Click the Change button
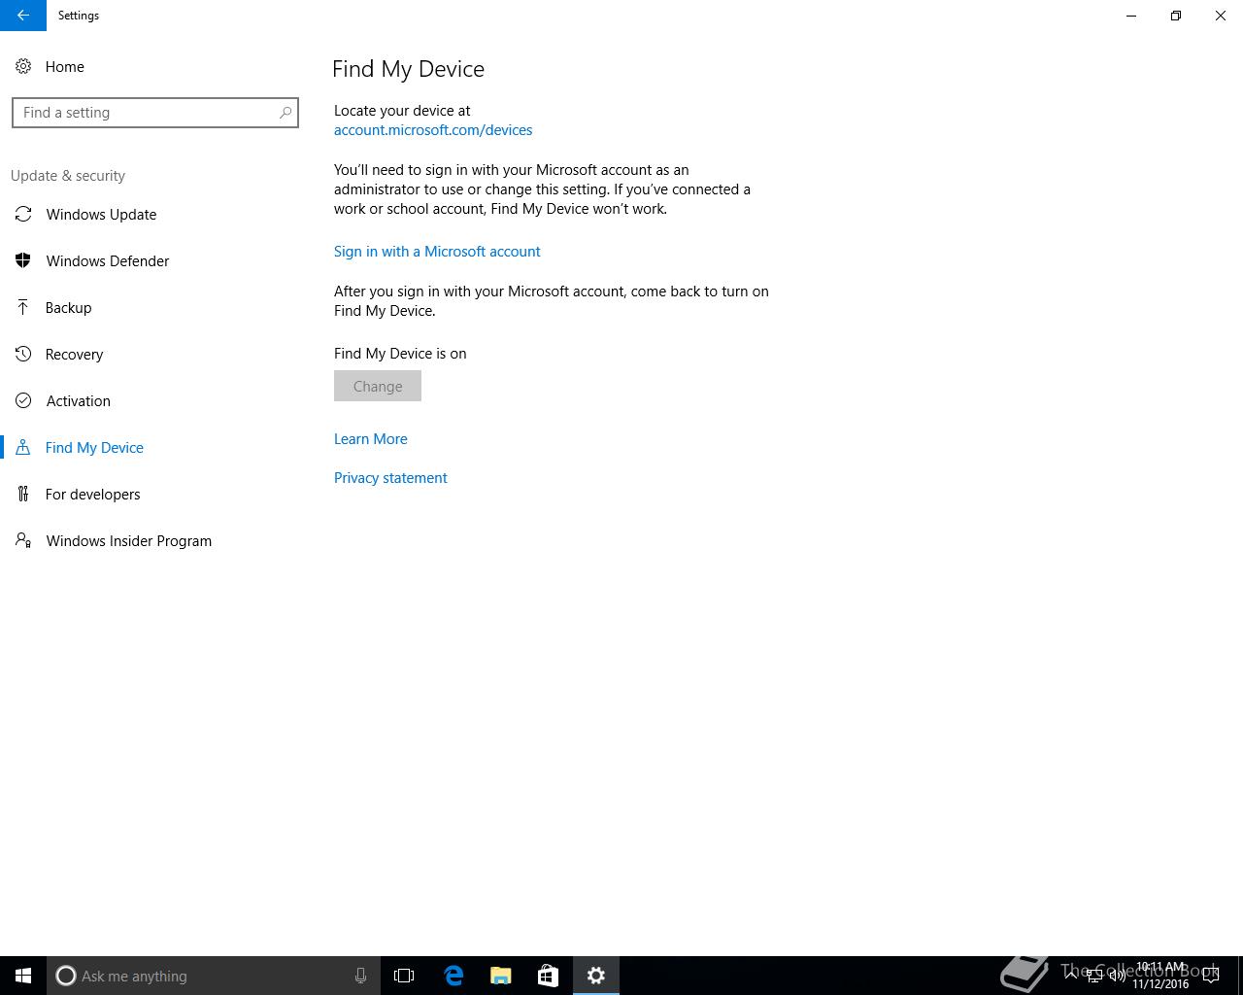Image resolution: width=1243 pixels, height=995 pixels. 378,386
